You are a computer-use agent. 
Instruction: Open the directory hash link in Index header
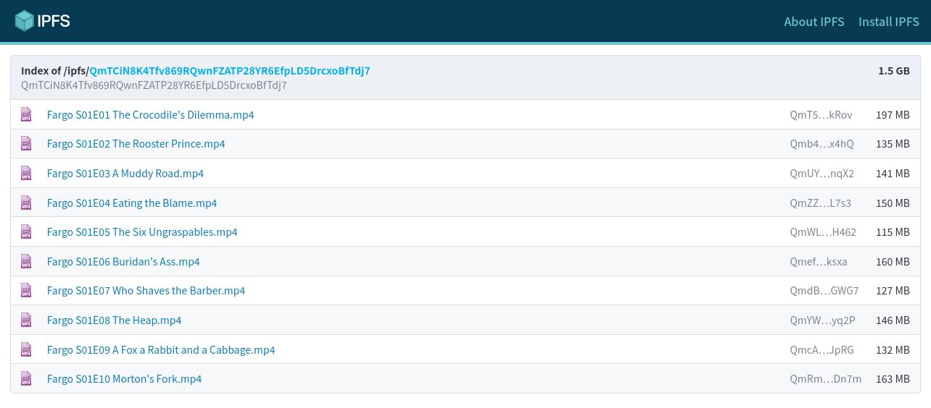pyautogui.click(x=230, y=71)
